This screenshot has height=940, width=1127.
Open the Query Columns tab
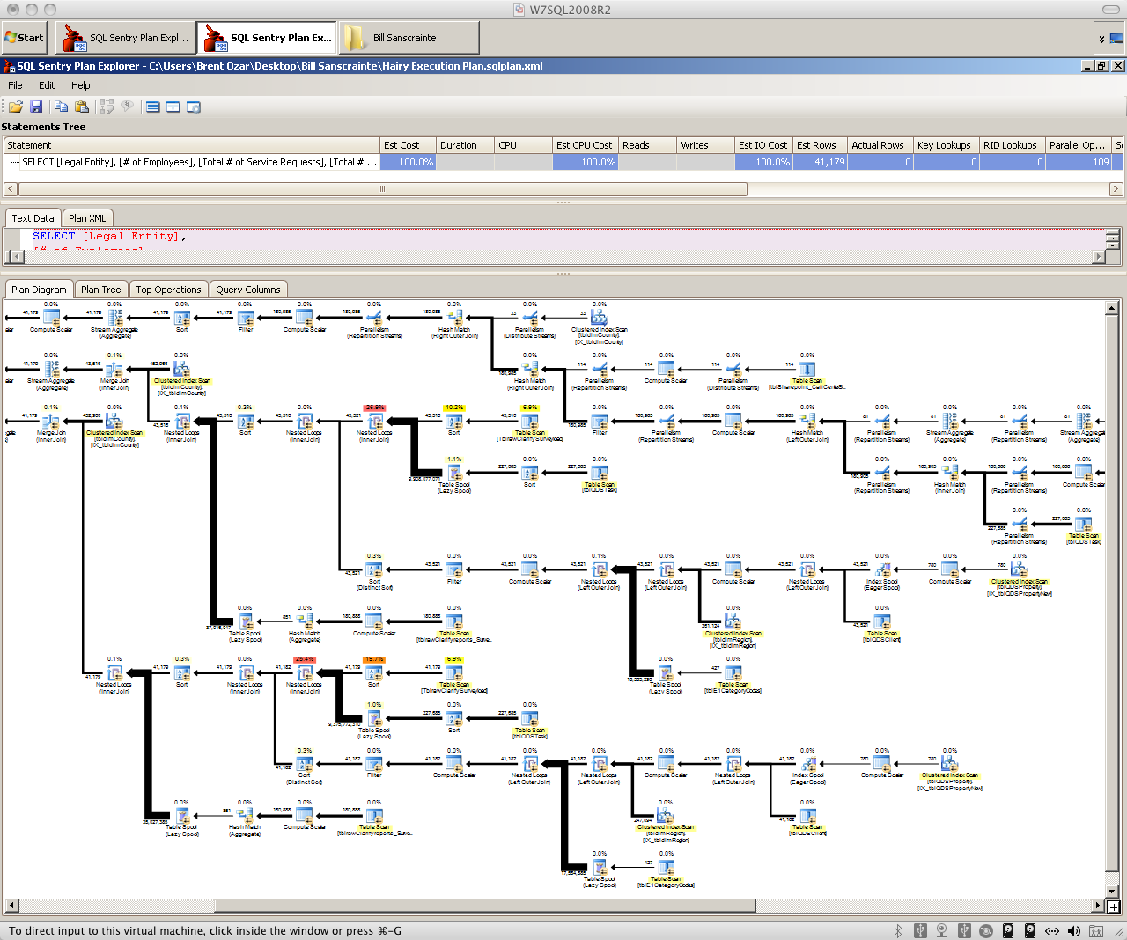pos(248,290)
